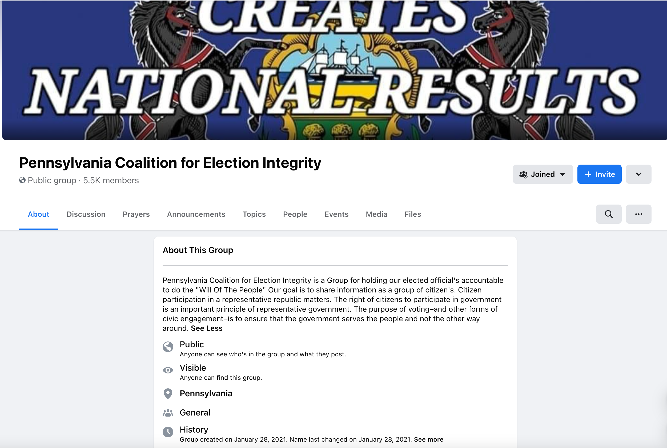Viewport: 667px width, 448px height.
Task: Click the globe icon next to Public
Action: (x=168, y=347)
